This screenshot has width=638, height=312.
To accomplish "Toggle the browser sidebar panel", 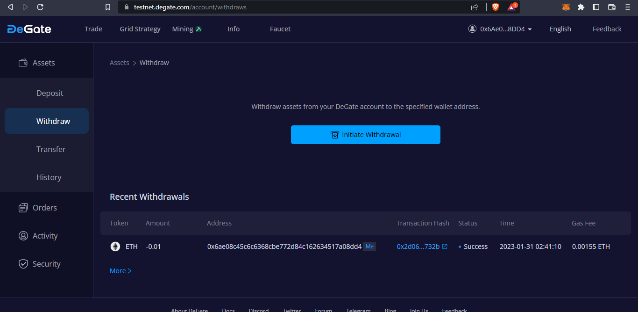I will [x=596, y=7].
